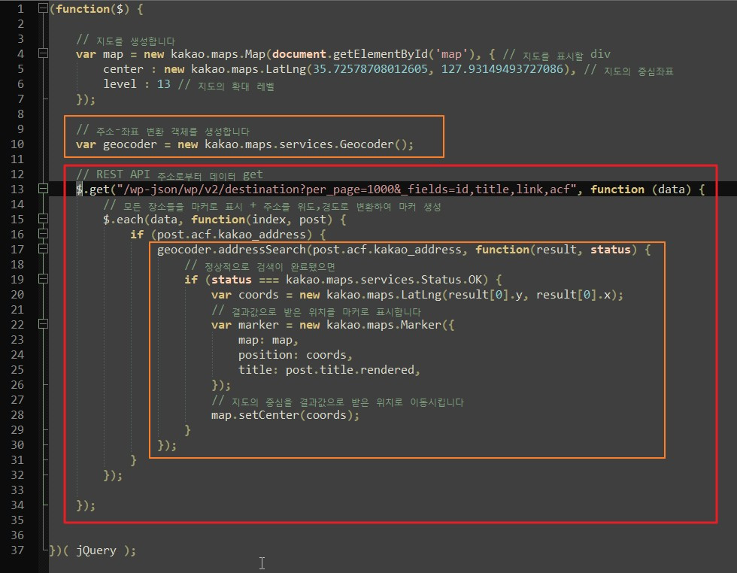Screen dimensions: 737x573
Task: Collapse the $.get fold marker on line 13
Action: click(43, 189)
